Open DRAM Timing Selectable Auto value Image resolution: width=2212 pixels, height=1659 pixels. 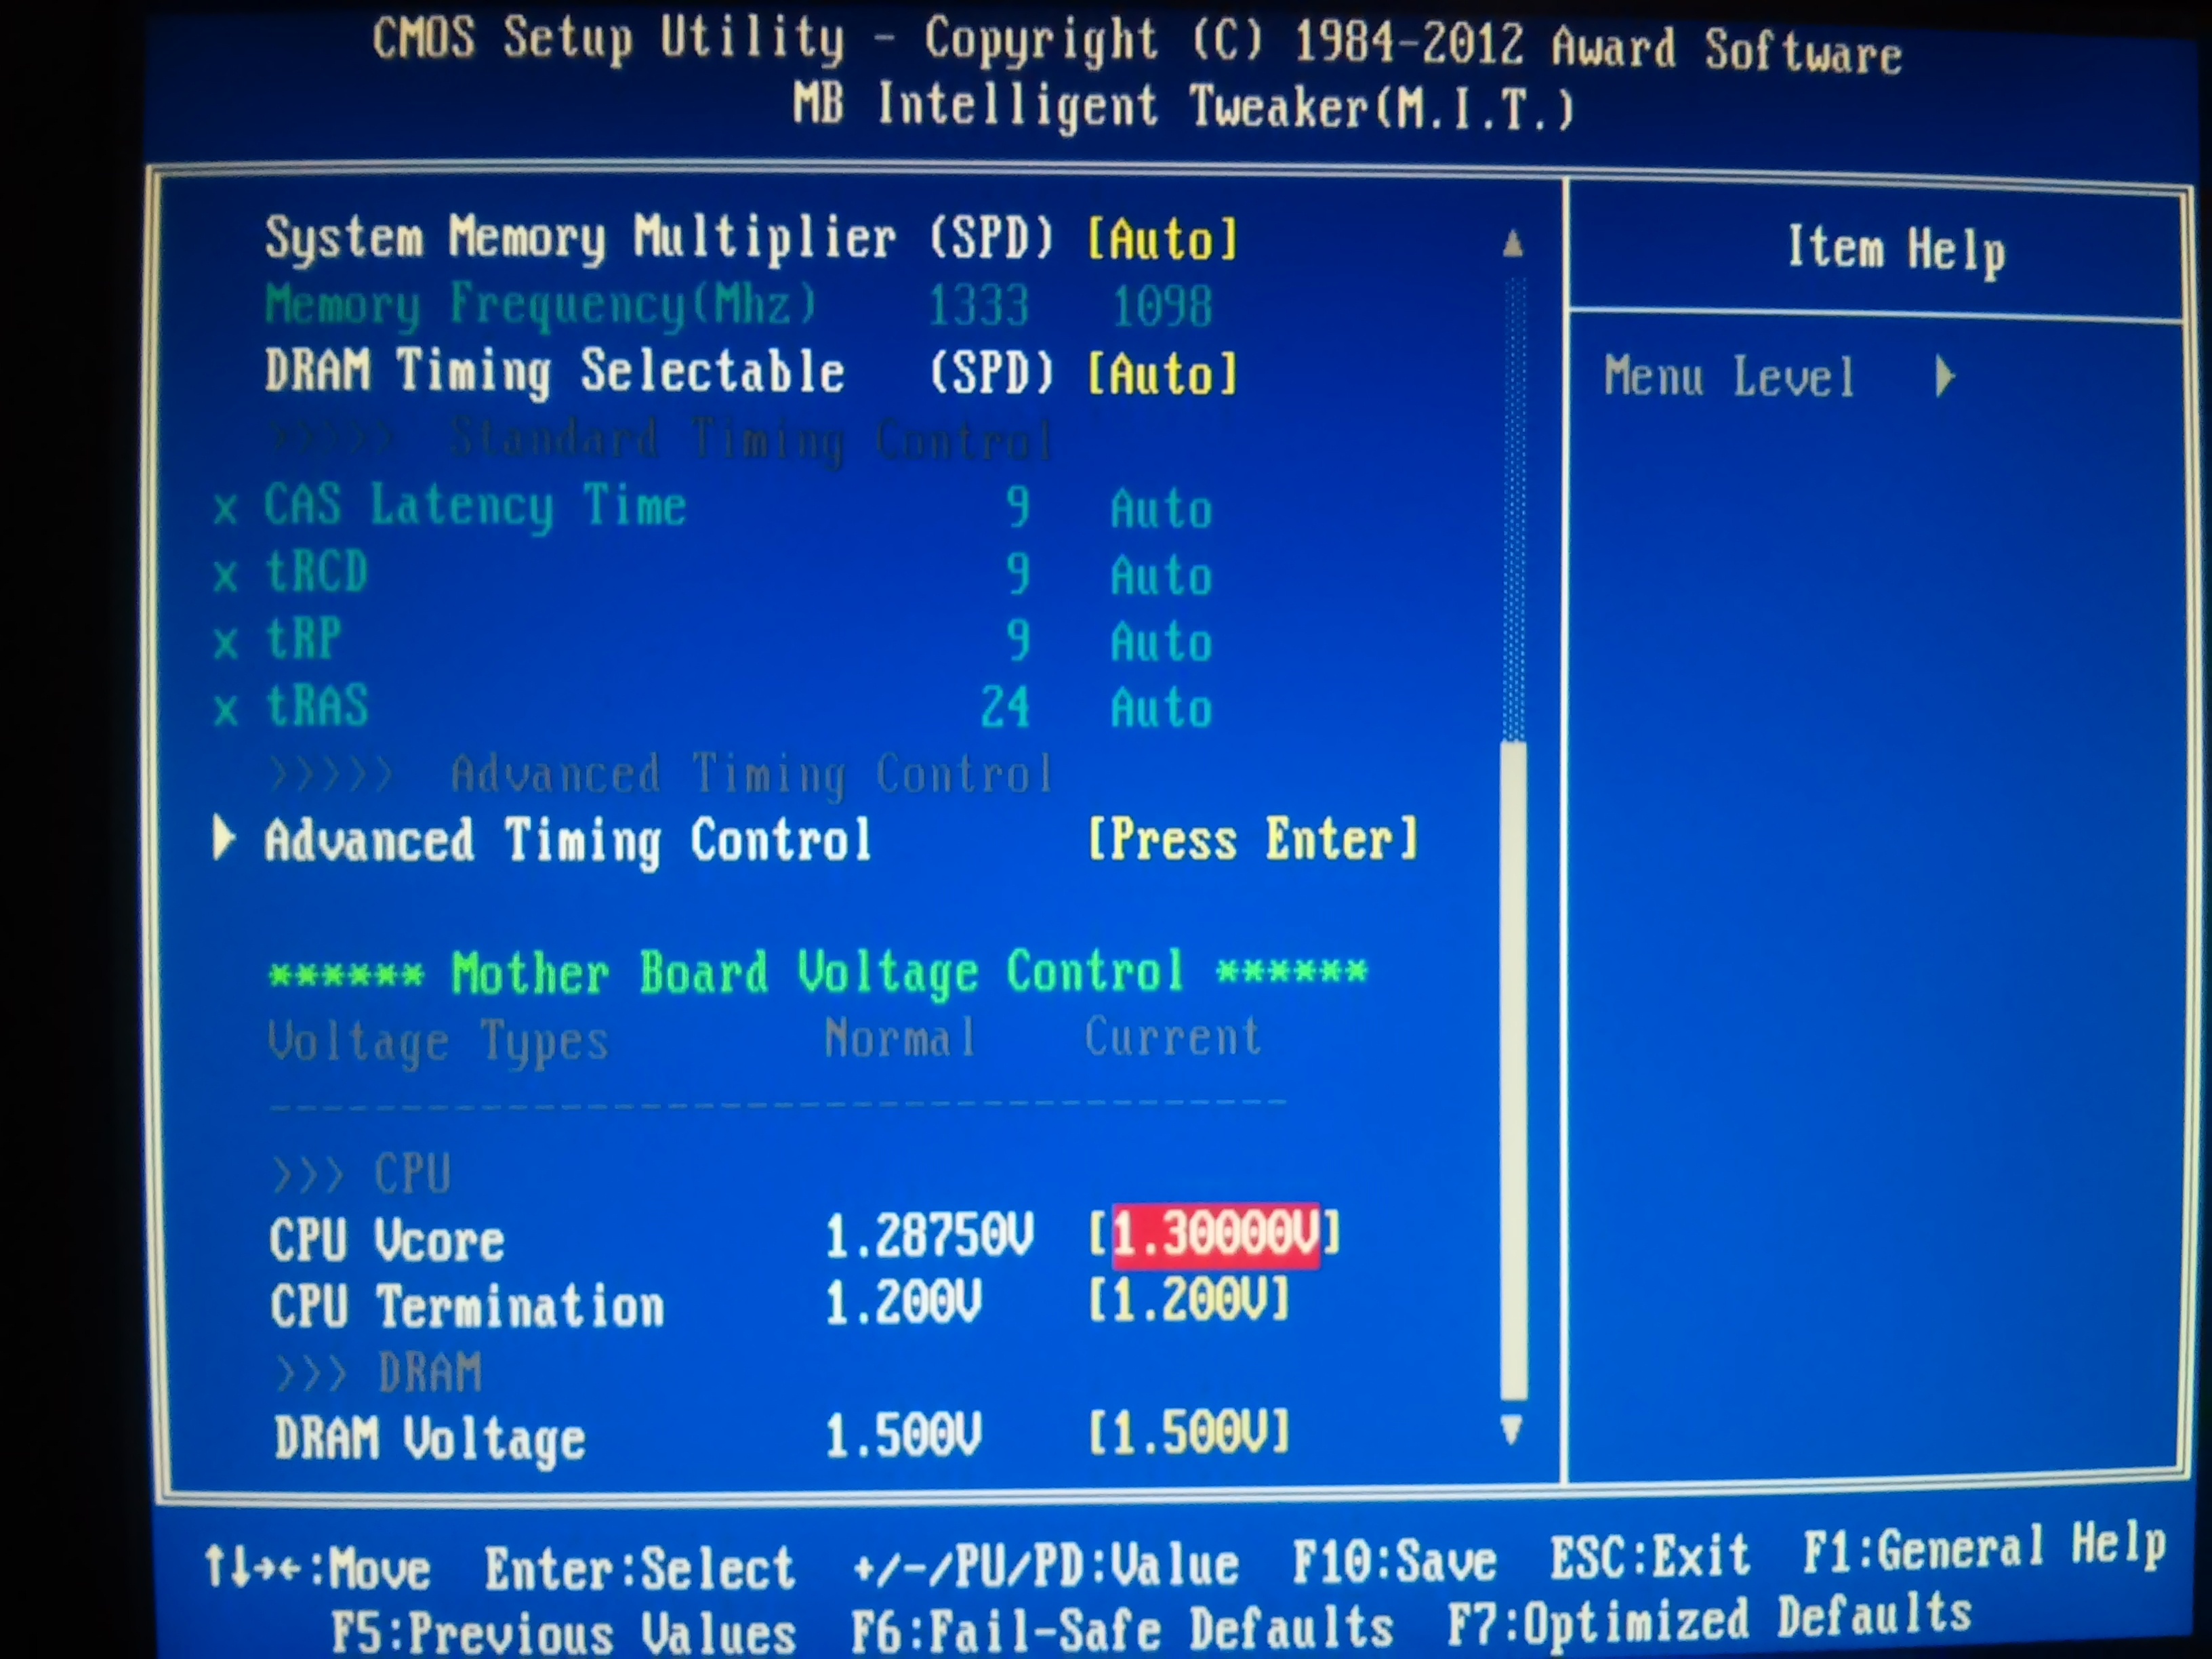pyautogui.click(x=1162, y=374)
